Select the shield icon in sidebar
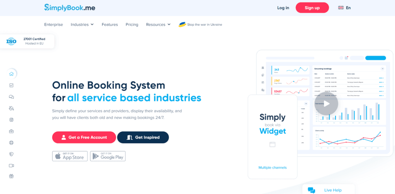The width and height of the screenshot is (395, 194). click(11, 154)
